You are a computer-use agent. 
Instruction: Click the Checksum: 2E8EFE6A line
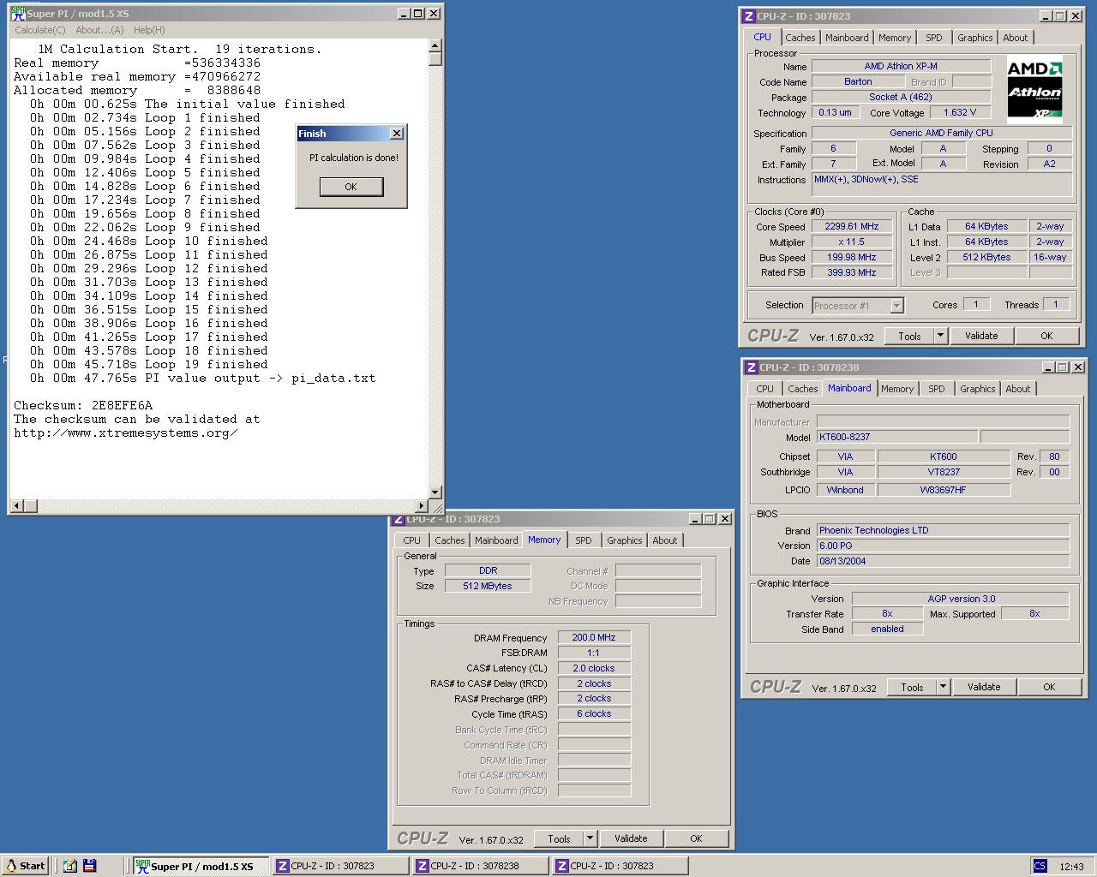pos(83,405)
